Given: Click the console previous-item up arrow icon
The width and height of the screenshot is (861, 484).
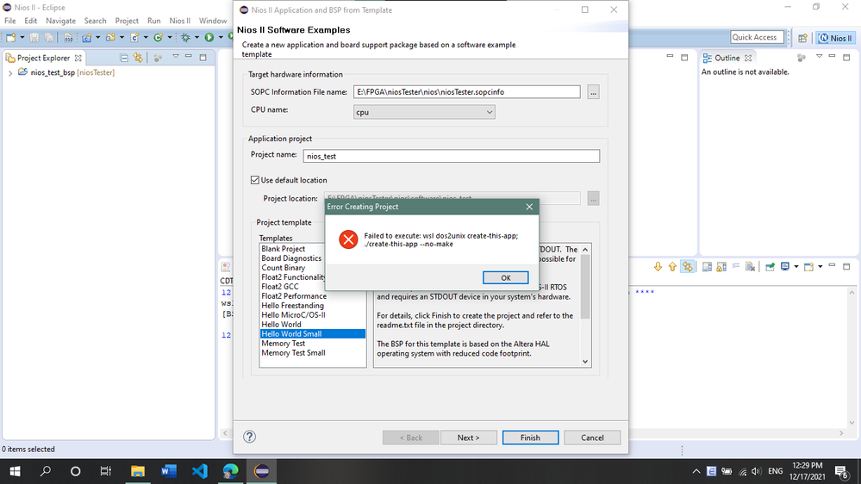Looking at the screenshot, I should click(x=672, y=267).
